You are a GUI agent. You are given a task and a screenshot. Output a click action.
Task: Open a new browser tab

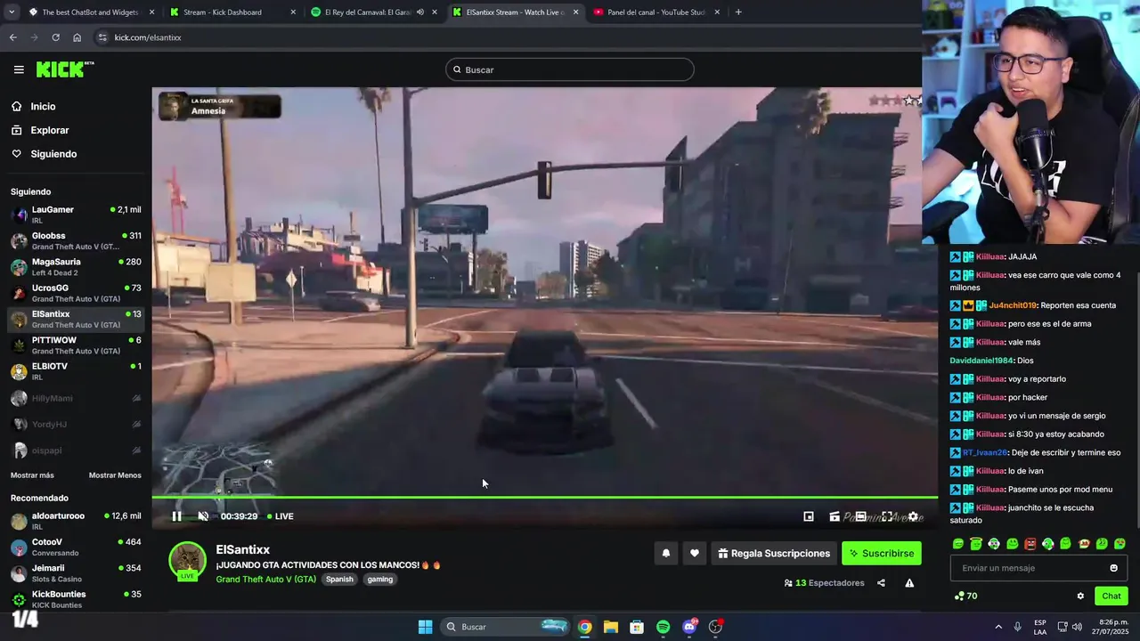pos(738,12)
